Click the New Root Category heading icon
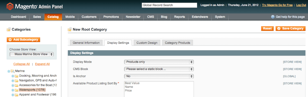Image resolution: width=308 pixels, height=97 pixels. pyautogui.click(x=70, y=30)
